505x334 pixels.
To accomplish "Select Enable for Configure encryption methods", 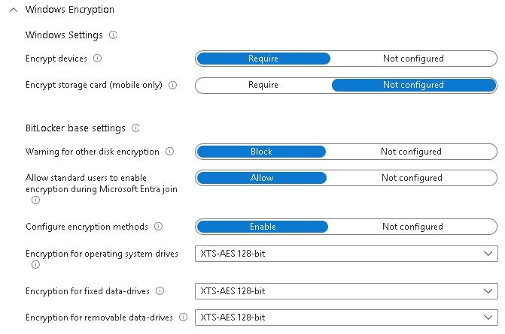I will coord(263,227).
